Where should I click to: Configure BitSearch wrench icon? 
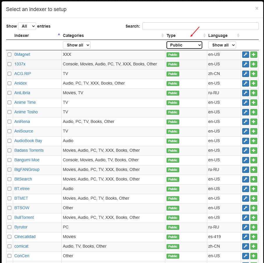click(245, 179)
